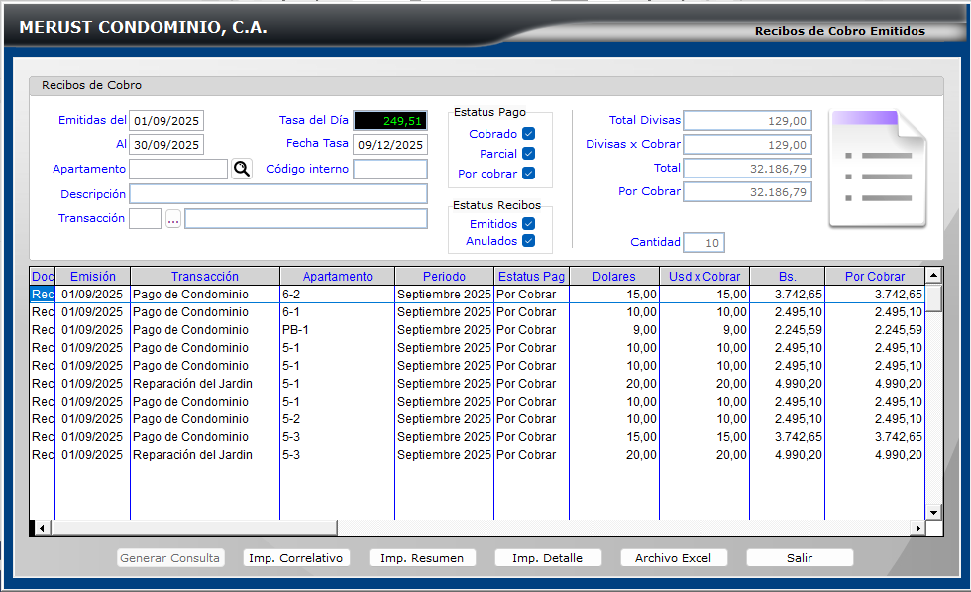Sort by the Emisión column header
The height and width of the screenshot is (592, 971).
click(x=92, y=277)
